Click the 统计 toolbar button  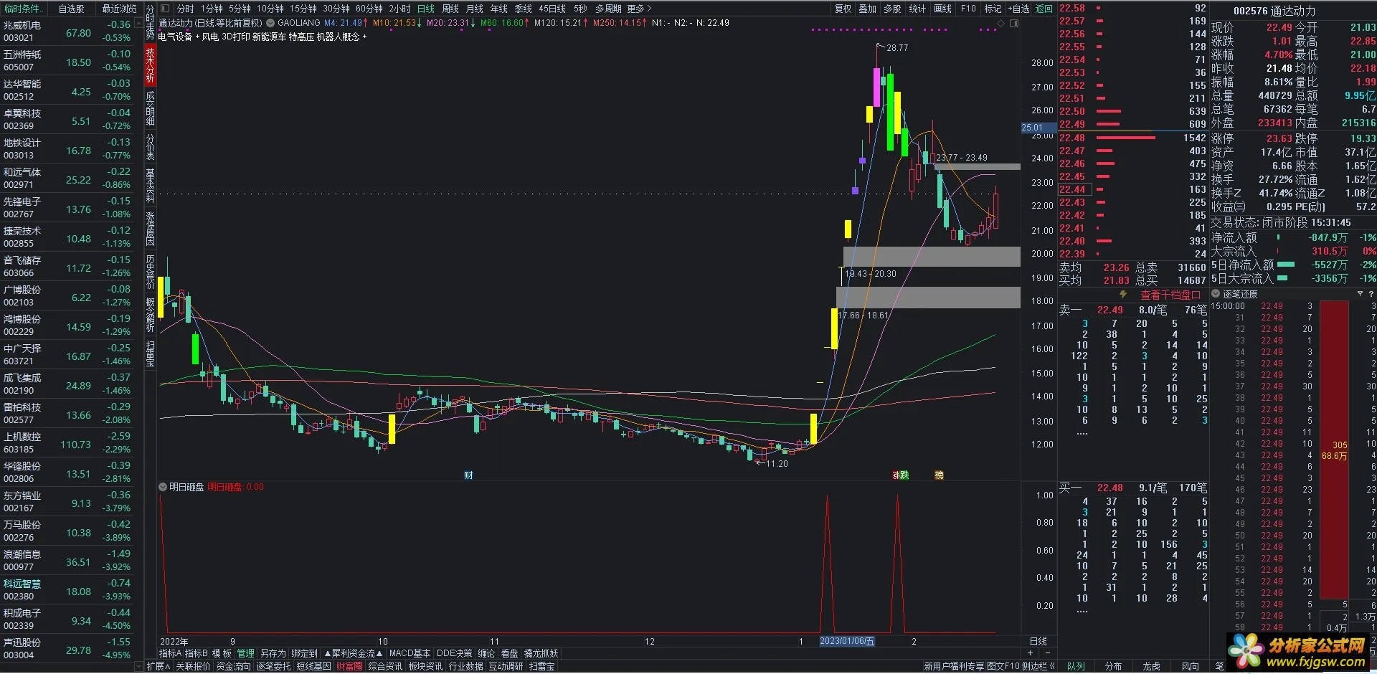[x=917, y=9]
